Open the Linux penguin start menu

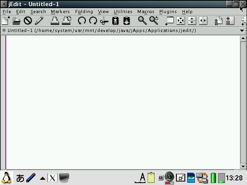7,178
